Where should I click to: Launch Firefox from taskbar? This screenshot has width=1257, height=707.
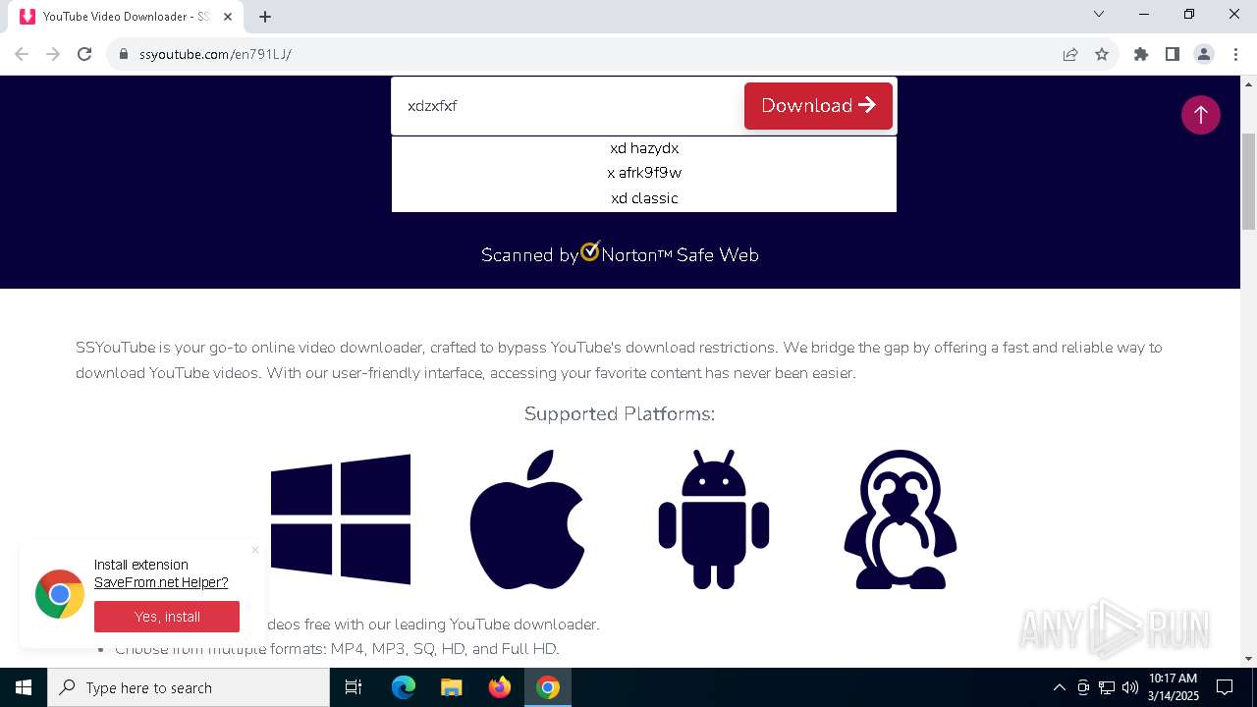click(500, 687)
